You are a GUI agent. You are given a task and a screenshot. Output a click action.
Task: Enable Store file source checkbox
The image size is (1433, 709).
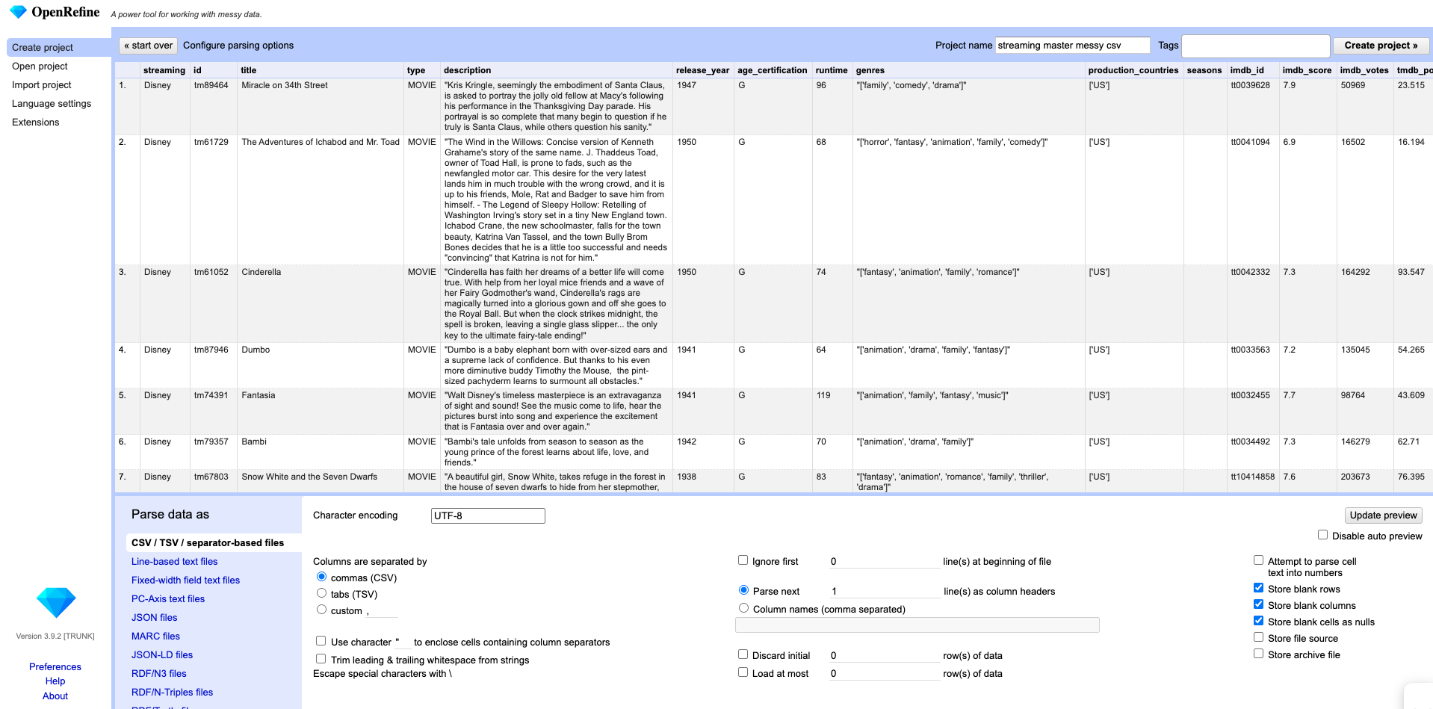[1258, 637]
